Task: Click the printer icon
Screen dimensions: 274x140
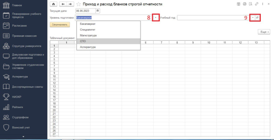Action: point(245,4)
